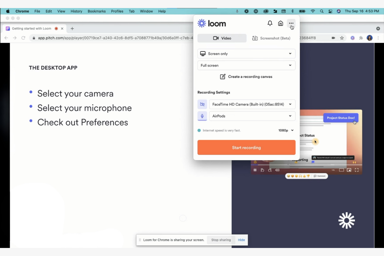This screenshot has height=256, width=384.
Task: Open Chrome menu in menu bar
Action: point(22,11)
